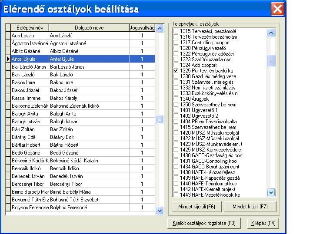The image size is (313, 234).
Task: Check the 1323 Szállítói számla cso checkbox
Action: click(x=176, y=59)
